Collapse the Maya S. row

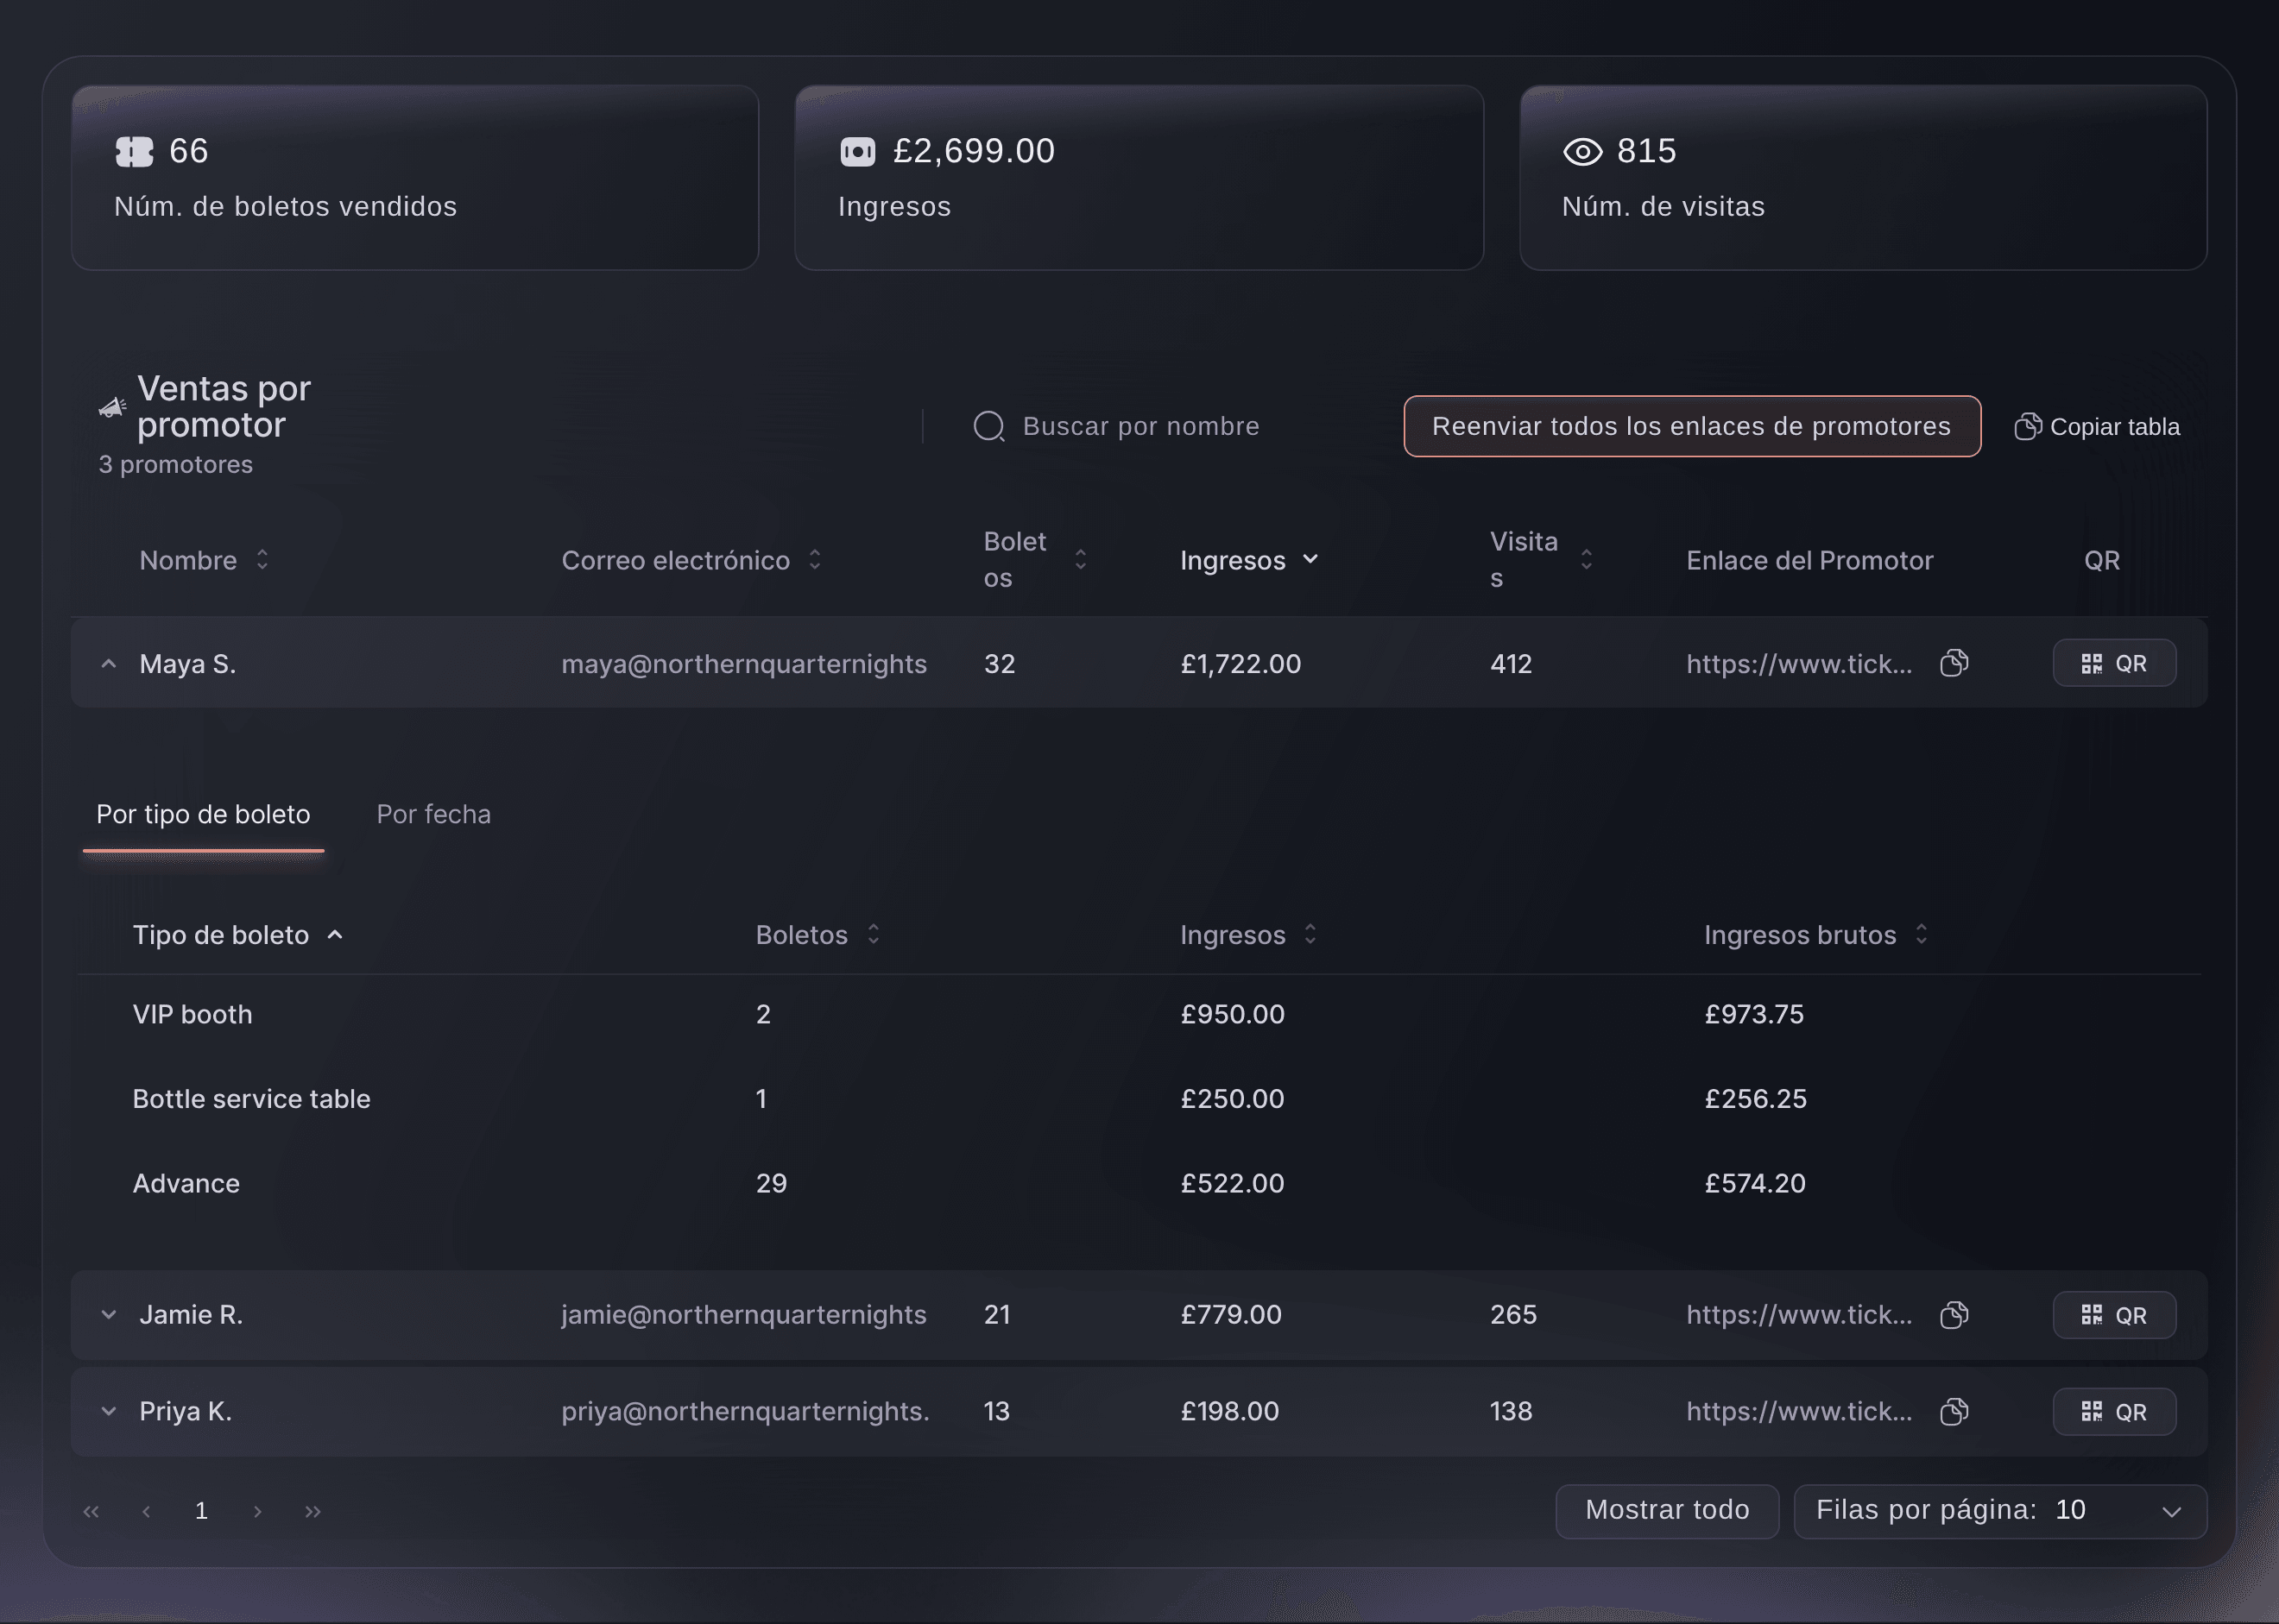[x=109, y=663]
